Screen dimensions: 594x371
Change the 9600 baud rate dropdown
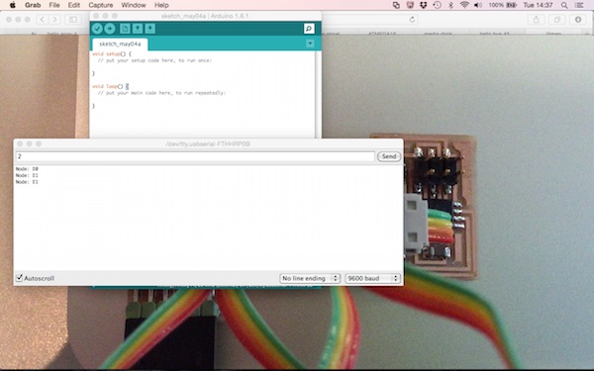coord(373,278)
